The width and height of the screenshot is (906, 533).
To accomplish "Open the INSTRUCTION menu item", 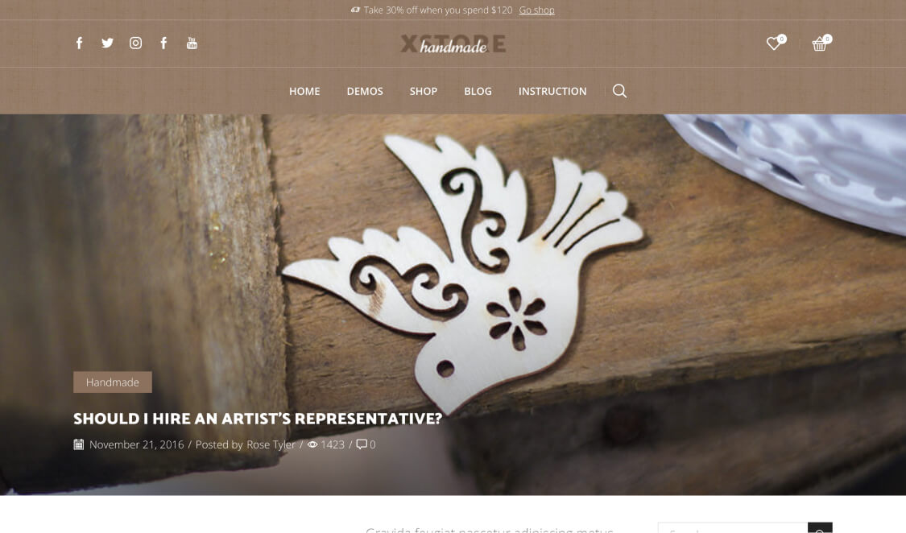I will 552,91.
